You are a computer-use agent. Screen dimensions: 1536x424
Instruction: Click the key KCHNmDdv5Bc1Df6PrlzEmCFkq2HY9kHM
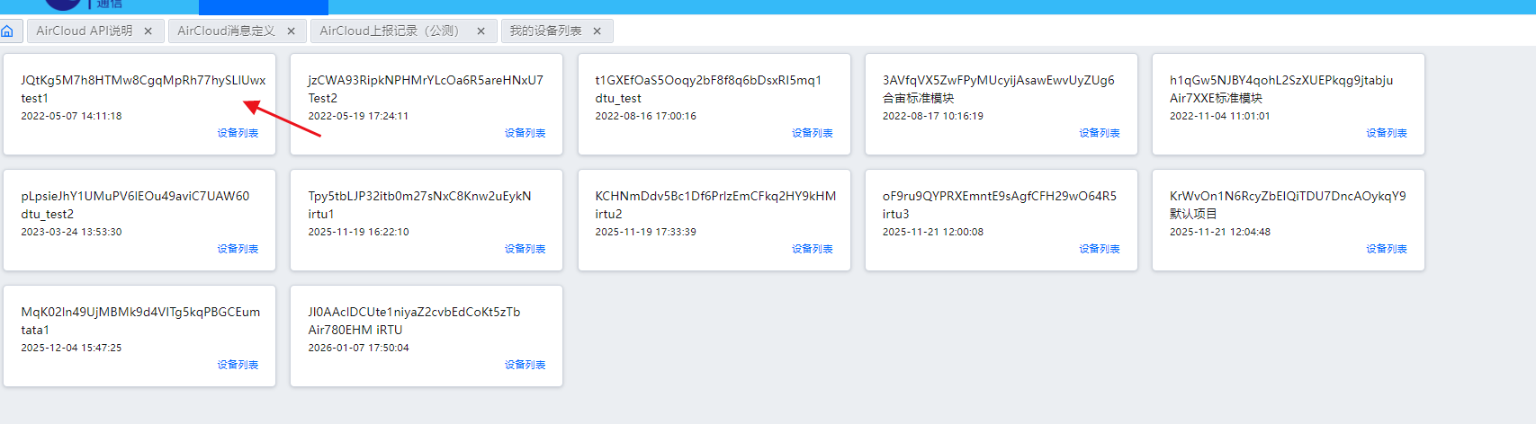(715, 196)
